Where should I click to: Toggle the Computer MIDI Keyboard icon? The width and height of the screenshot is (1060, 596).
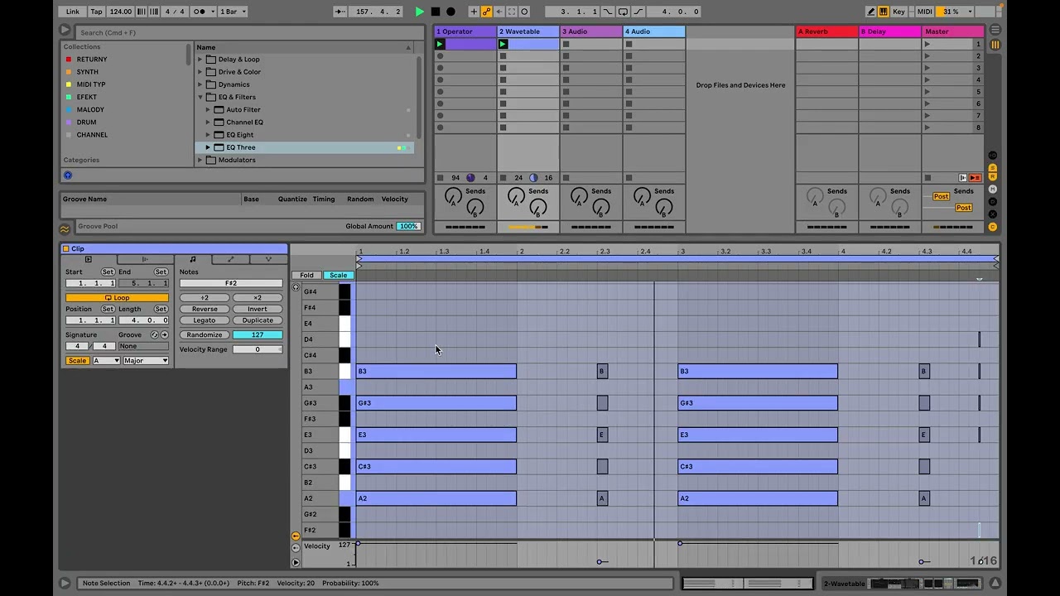pos(884,12)
